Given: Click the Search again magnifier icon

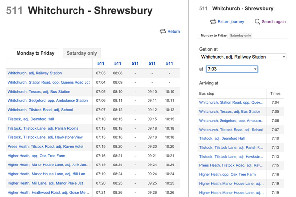Looking at the screenshot, I should click(257, 22).
